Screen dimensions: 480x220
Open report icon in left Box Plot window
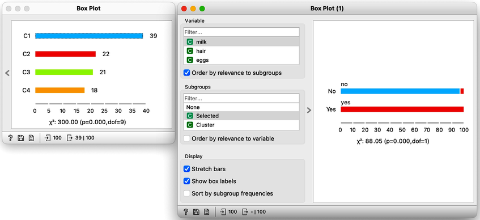tap(31, 138)
